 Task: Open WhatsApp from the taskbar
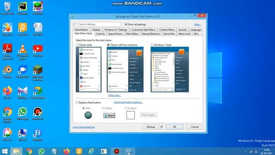point(41,151)
